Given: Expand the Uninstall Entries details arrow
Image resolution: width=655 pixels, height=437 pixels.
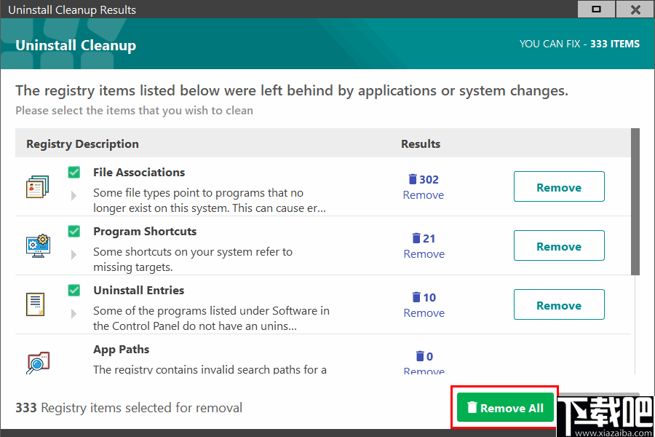Looking at the screenshot, I should click(x=74, y=314).
